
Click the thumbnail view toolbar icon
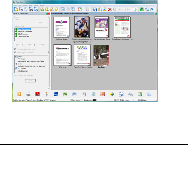(x=63, y=9)
